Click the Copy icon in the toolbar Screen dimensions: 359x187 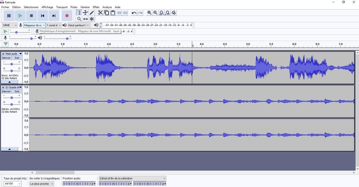pyautogui.click(x=107, y=13)
